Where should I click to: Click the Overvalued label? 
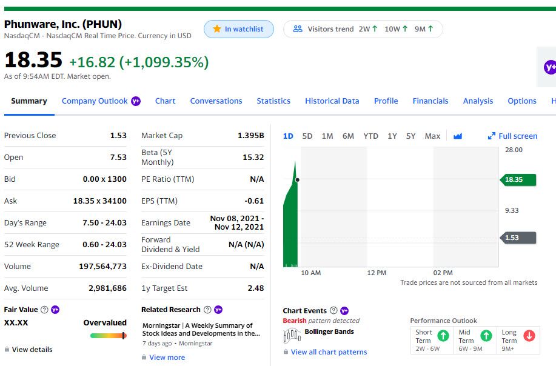point(105,322)
